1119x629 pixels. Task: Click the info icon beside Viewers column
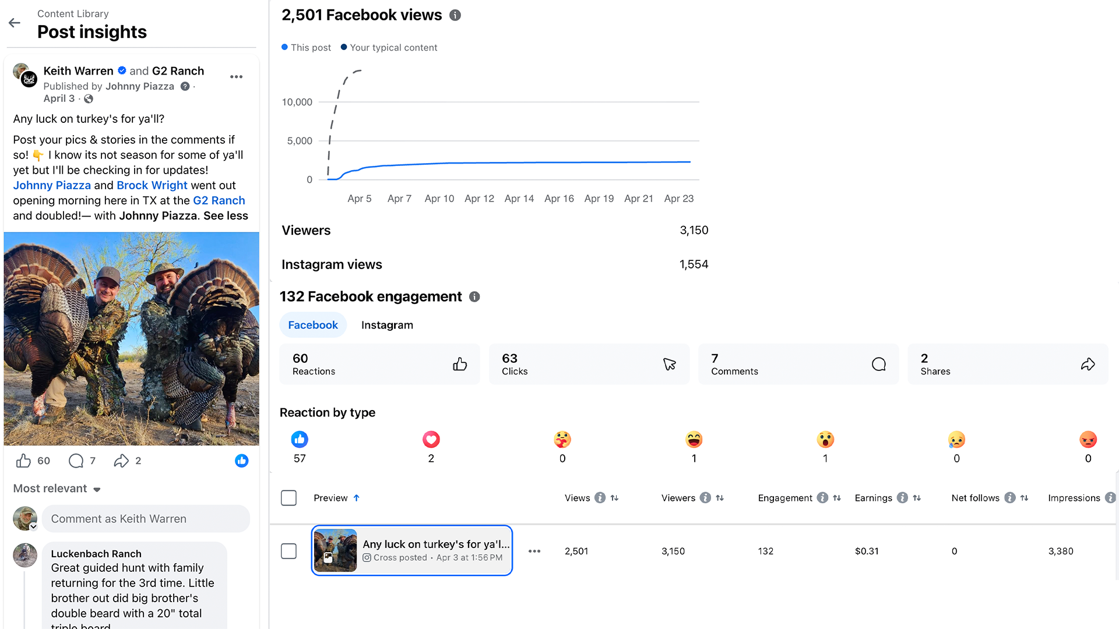705,498
